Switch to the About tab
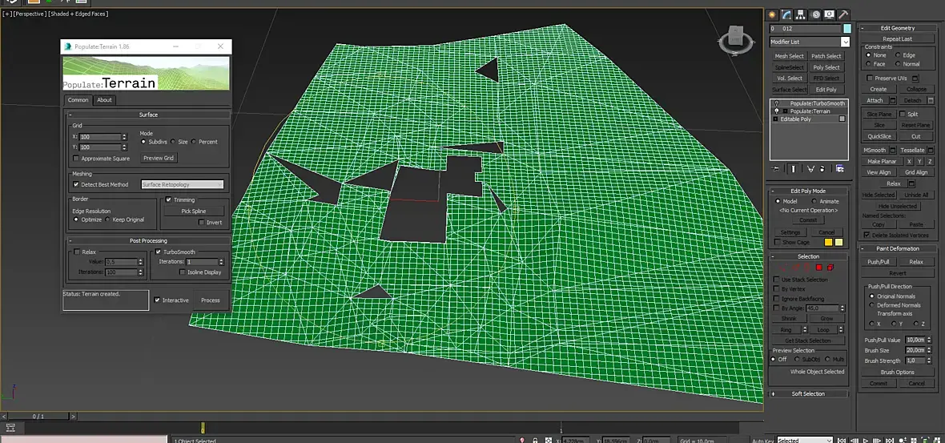 (x=104, y=100)
